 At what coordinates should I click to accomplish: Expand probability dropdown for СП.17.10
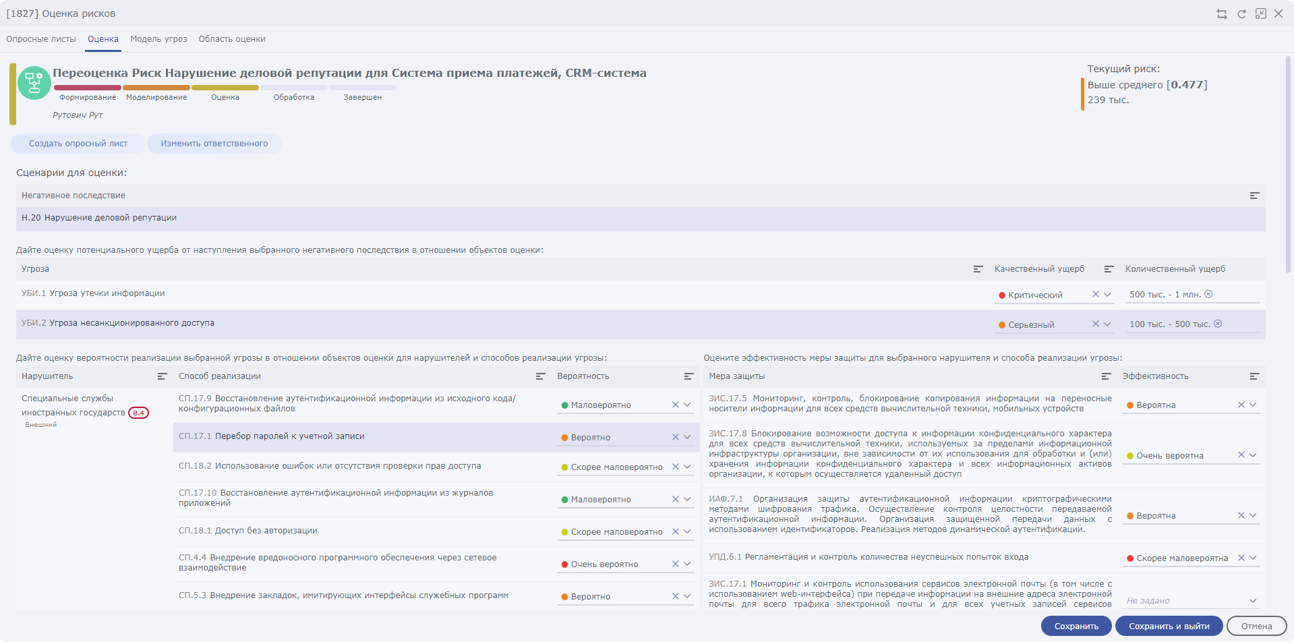[x=687, y=499]
